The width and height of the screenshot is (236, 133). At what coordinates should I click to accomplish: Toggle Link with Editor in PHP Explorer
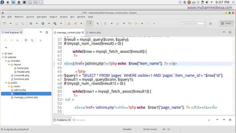[x=32, y=40]
